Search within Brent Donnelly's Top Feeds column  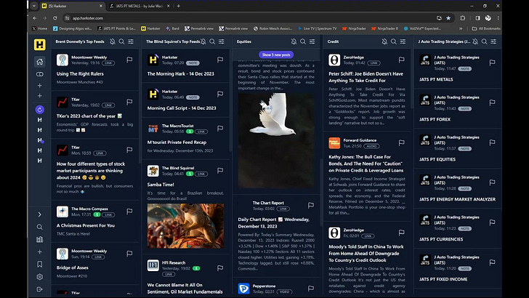pyautogui.click(x=121, y=41)
